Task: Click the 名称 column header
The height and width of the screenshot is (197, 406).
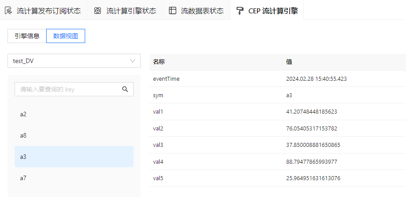Action: tap(159, 62)
